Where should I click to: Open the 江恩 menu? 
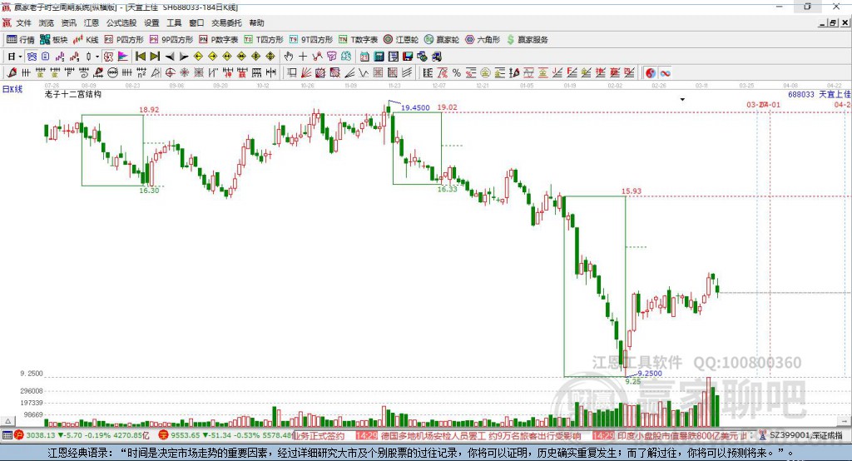tap(92, 22)
